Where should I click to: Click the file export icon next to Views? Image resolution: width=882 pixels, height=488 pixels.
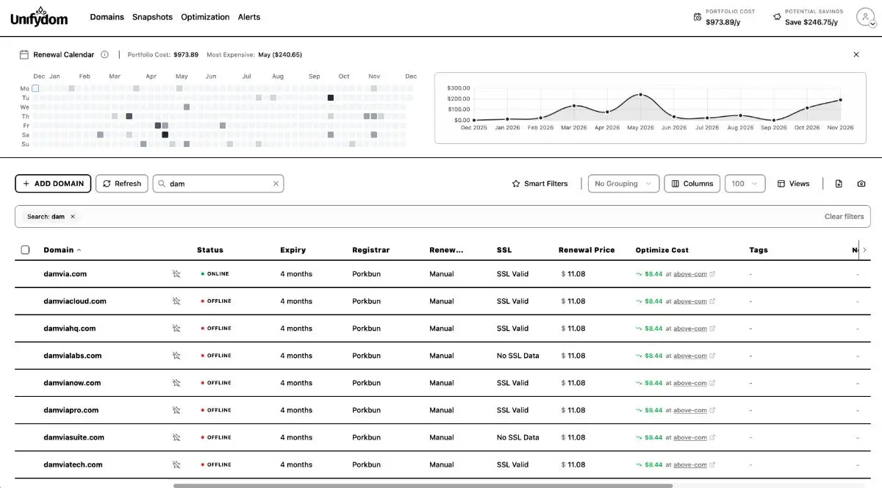click(839, 183)
